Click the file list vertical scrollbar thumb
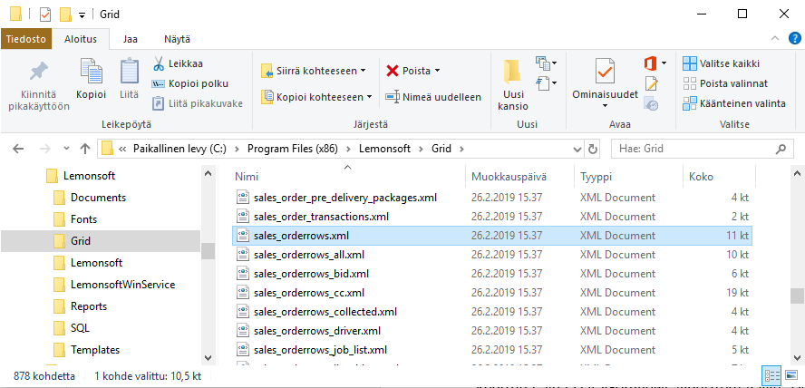This screenshot has height=388, width=805. tap(797, 296)
